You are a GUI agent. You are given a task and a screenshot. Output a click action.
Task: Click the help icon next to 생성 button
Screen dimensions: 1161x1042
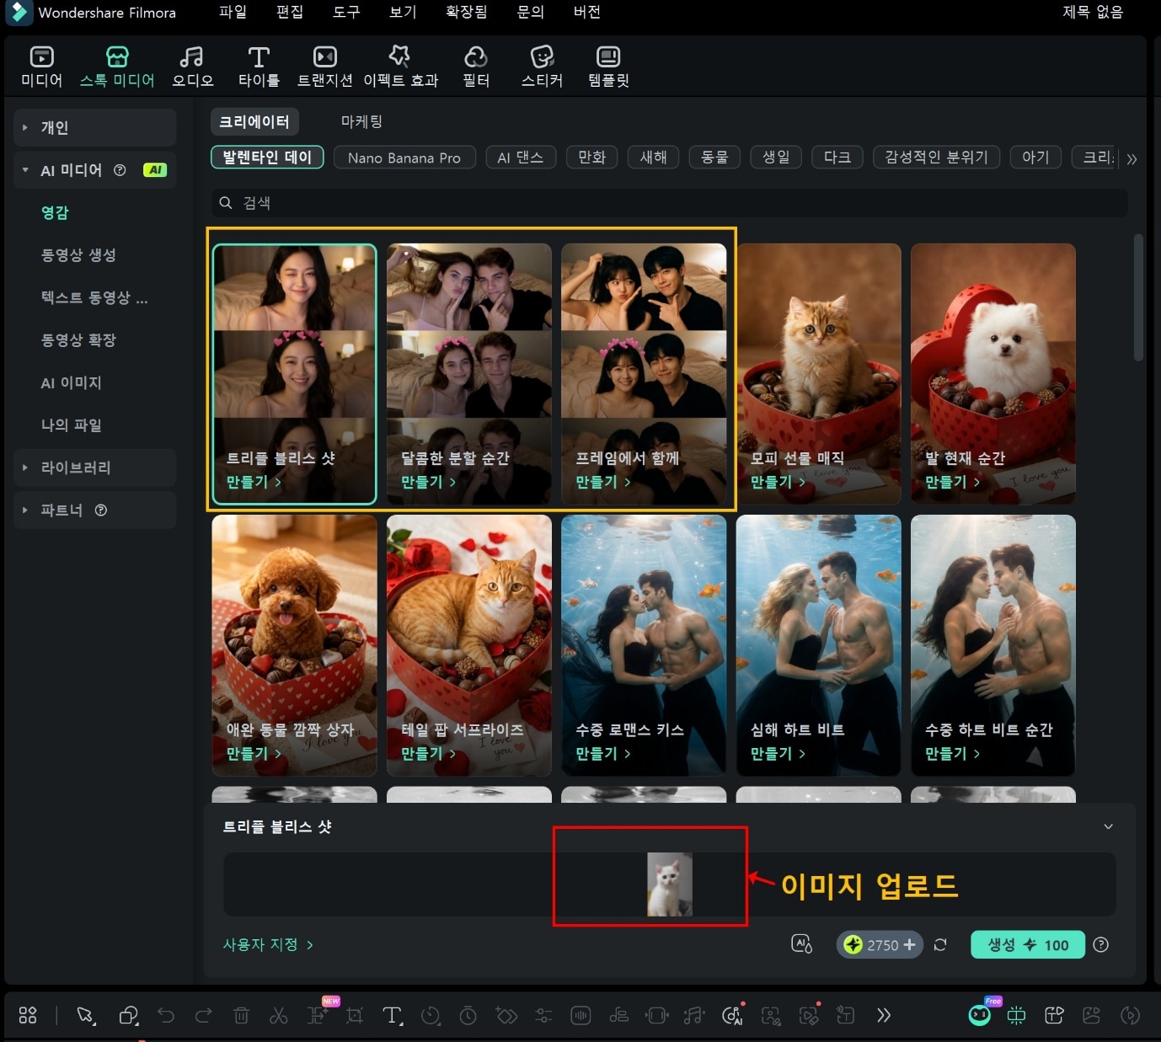point(1100,945)
